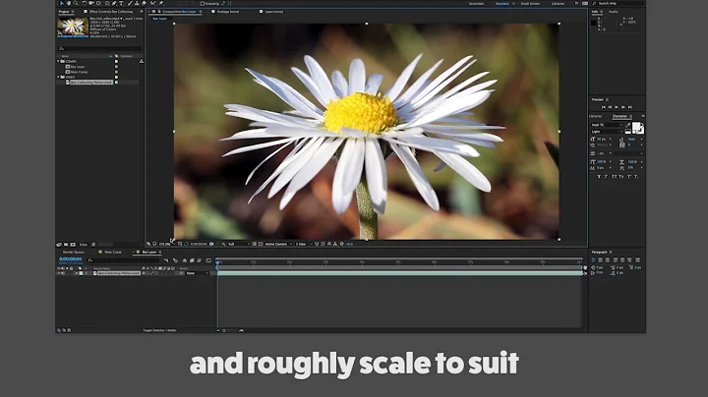The width and height of the screenshot is (708, 397).
Task: Toggle the Snapping checkbox
Action: pos(203,4)
